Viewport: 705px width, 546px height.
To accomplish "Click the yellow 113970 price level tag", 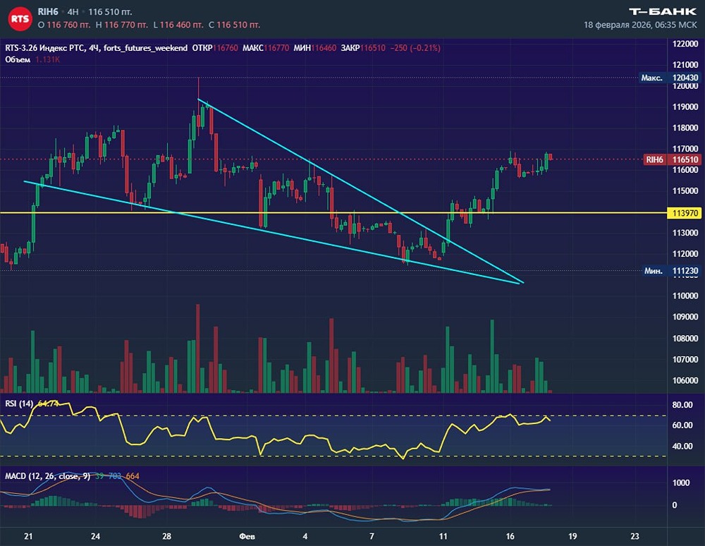I will [x=685, y=213].
